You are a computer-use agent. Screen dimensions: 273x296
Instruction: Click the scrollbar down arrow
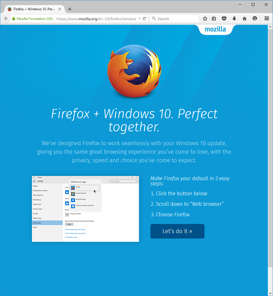[x=270, y=293]
